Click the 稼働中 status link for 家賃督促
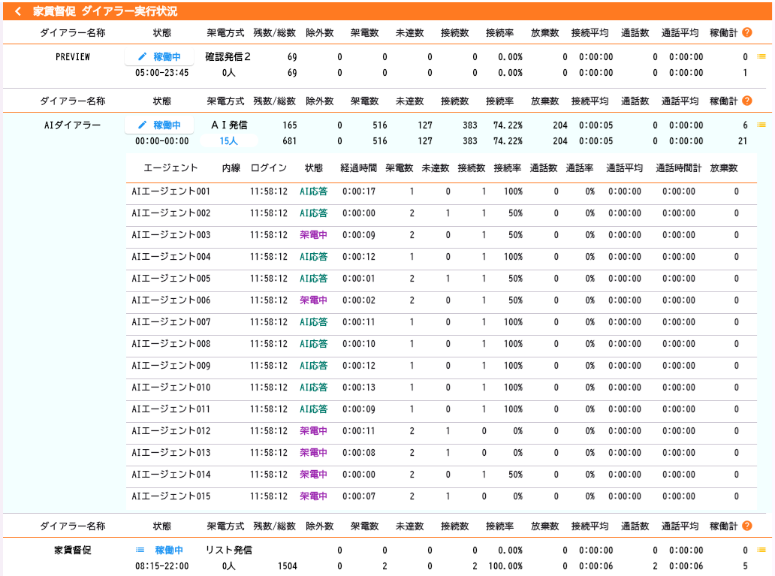Screen dimensions: 775x576 169,550
